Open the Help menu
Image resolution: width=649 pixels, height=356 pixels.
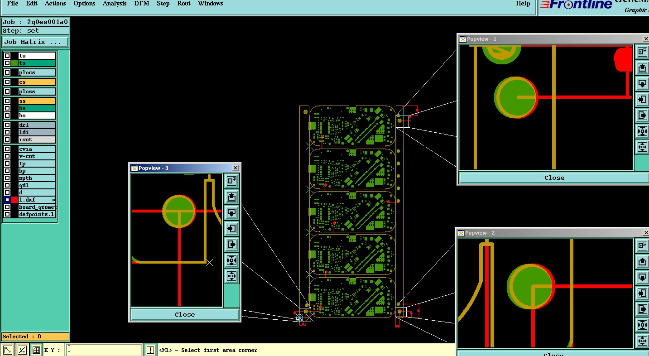click(523, 4)
